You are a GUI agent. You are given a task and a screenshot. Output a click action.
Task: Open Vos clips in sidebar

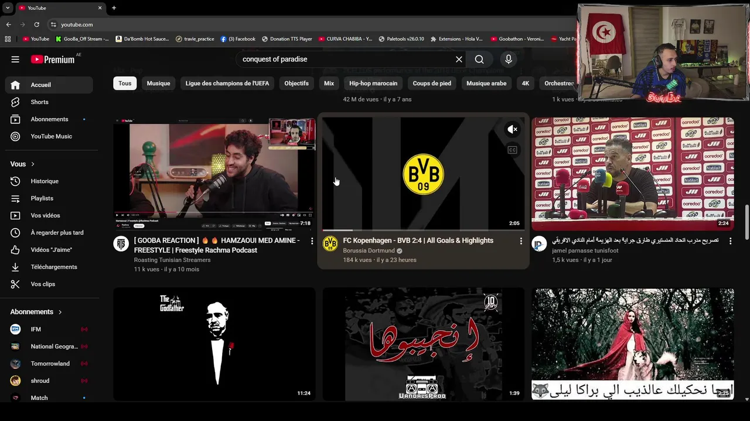click(x=49, y=284)
